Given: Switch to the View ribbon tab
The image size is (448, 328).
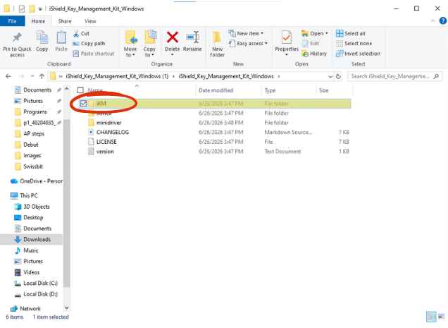Looking at the screenshot, I should 90,21.
